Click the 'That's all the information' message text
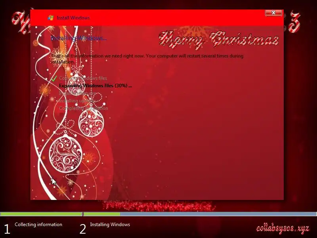 pyautogui.click(x=147, y=59)
